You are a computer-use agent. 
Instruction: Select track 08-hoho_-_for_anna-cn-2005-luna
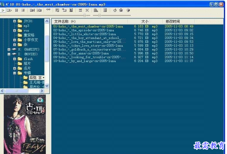coord(81,53)
